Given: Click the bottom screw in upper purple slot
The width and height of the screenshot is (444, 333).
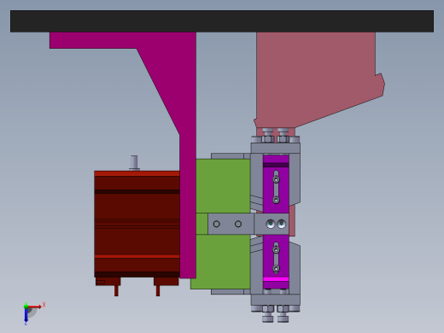Looking at the screenshot, I should pos(276,200).
